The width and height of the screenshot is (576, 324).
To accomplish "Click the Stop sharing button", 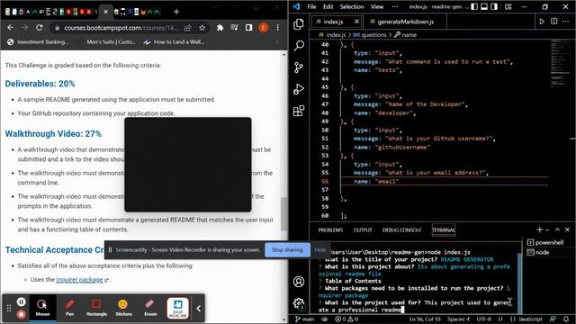I will tap(287, 250).
